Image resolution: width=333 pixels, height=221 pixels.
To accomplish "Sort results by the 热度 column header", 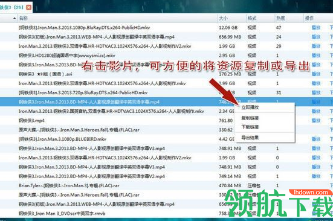I will [280, 18].
